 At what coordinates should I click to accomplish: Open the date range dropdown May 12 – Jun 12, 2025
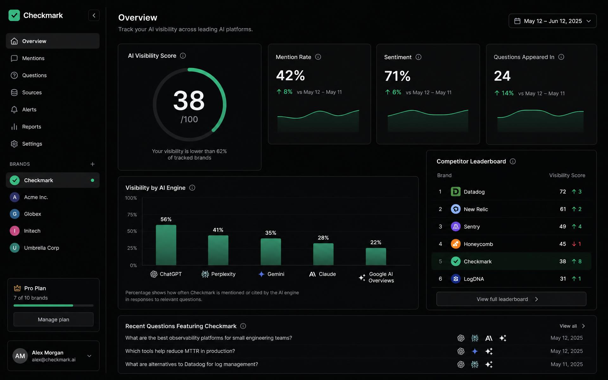tap(553, 21)
